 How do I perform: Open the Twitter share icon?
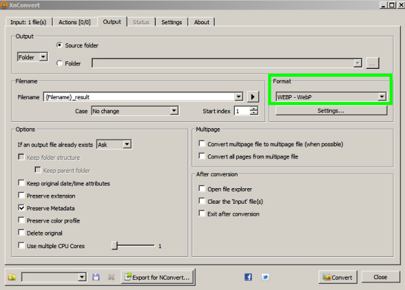click(265, 277)
